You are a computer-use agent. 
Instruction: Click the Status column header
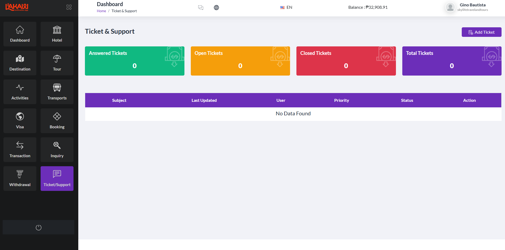tap(407, 100)
